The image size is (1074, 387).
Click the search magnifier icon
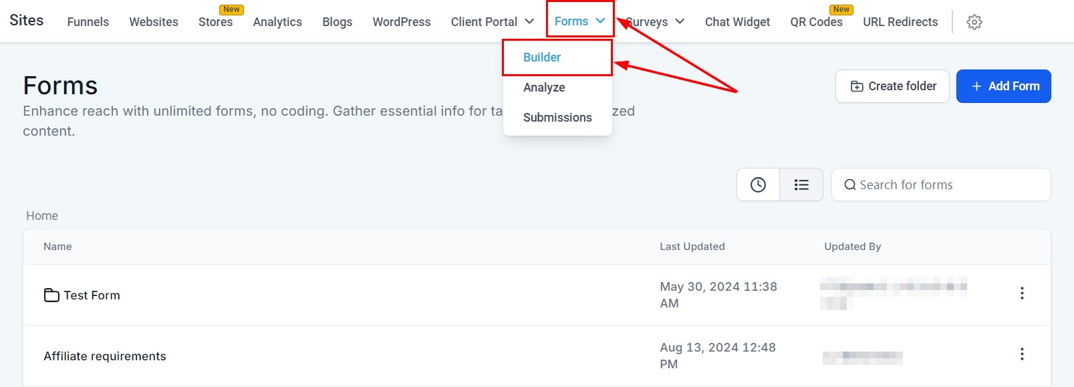tap(850, 185)
